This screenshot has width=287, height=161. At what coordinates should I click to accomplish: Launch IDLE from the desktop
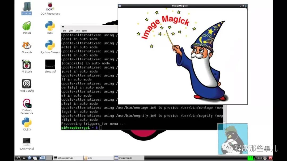[x=50, y=28]
